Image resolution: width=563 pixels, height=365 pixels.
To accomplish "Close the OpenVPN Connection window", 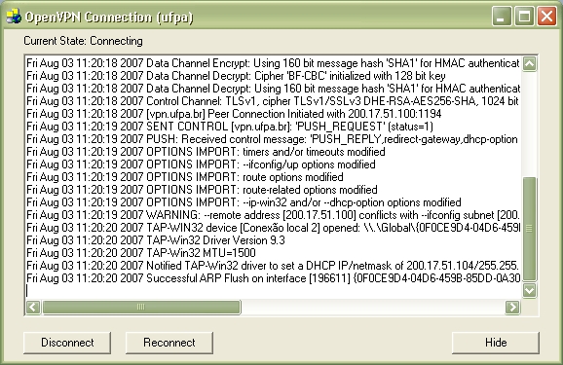I will [546, 17].
